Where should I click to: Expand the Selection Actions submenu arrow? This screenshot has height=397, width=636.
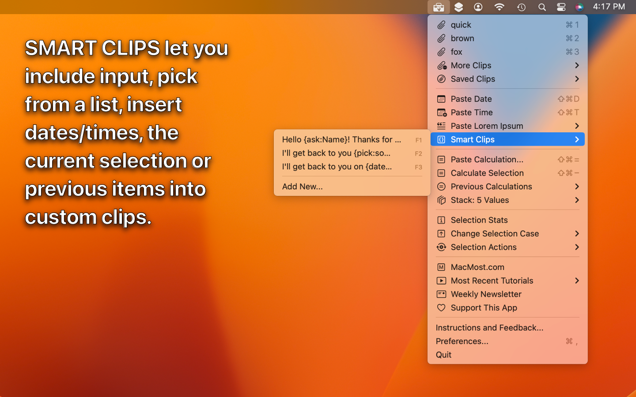(x=577, y=247)
